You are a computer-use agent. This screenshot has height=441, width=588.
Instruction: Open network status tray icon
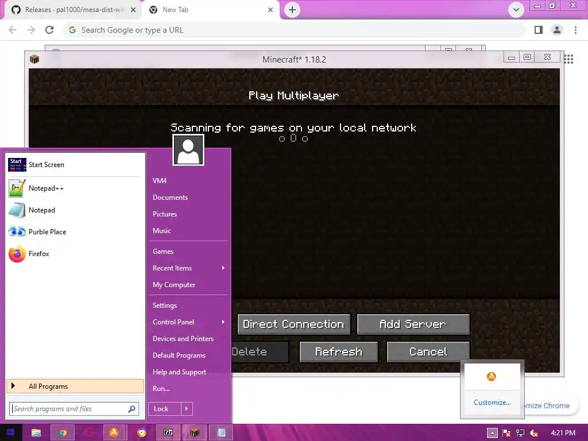[520, 433]
